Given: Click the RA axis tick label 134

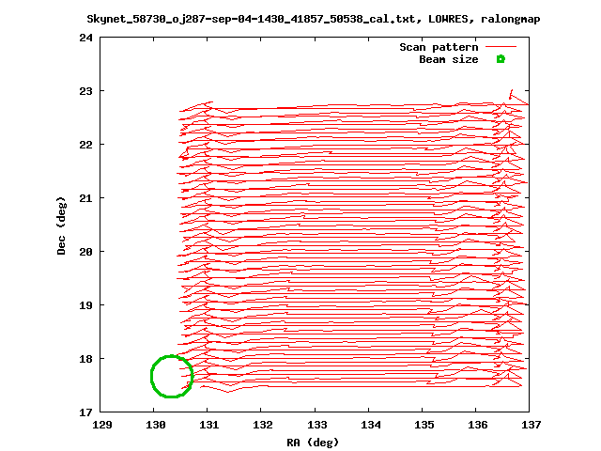Looking at the screenshot, I should (371, 425).
